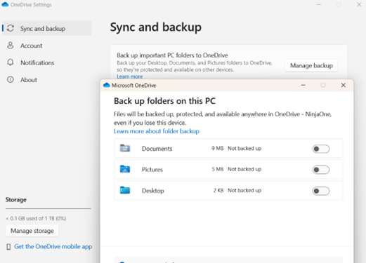The image size is (366, 263).
Task: Click the Back up important PC folders to OneDrive title
Action: point(172,55)
